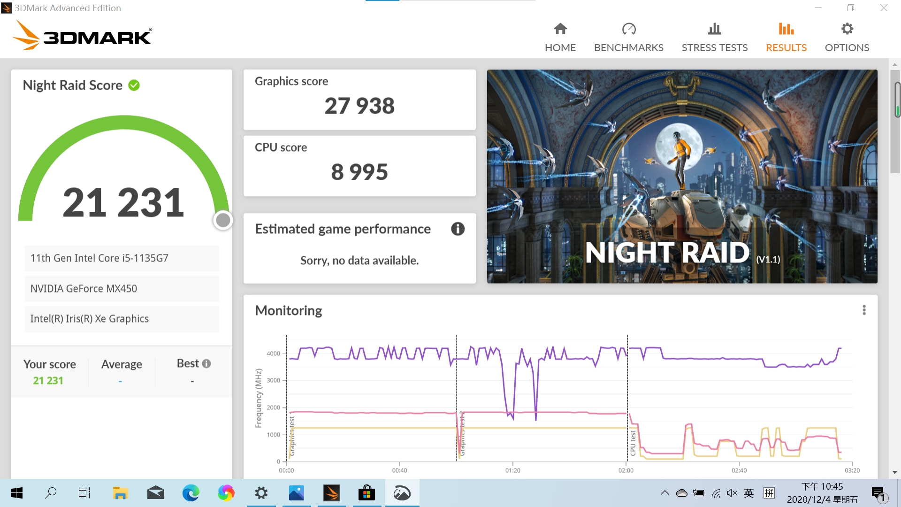Open the Photos app in taskbar
This screenshot has width=901, height=507.
296,493
